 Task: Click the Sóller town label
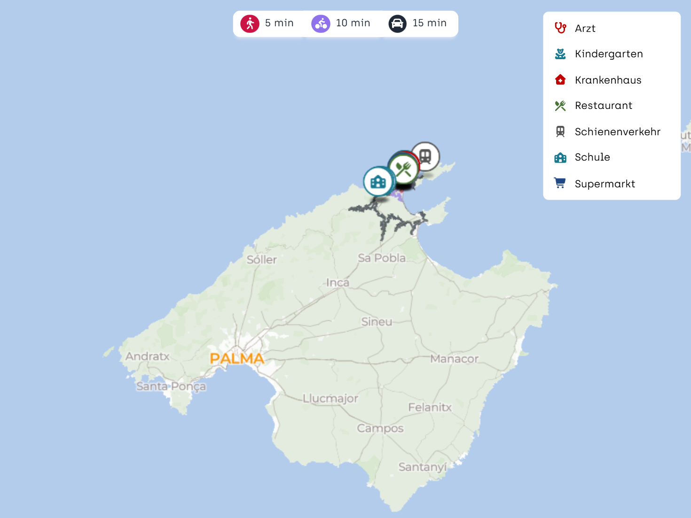[262, 260]
